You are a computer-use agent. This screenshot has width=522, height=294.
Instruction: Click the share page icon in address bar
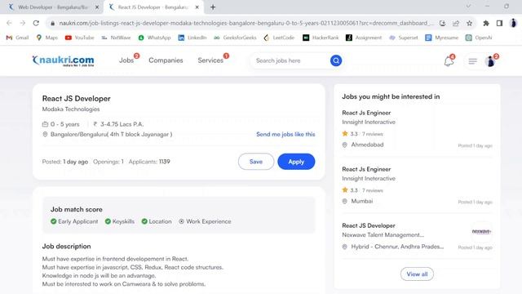click(456, 23)
